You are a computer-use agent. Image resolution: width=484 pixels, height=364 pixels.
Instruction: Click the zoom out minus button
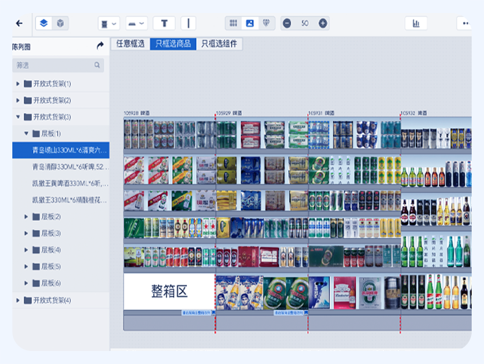click(287, 23)
